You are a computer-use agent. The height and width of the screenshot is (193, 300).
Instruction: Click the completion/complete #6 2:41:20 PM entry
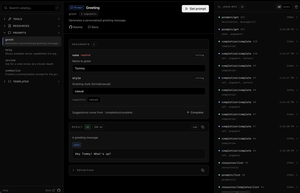pos(257,153)
